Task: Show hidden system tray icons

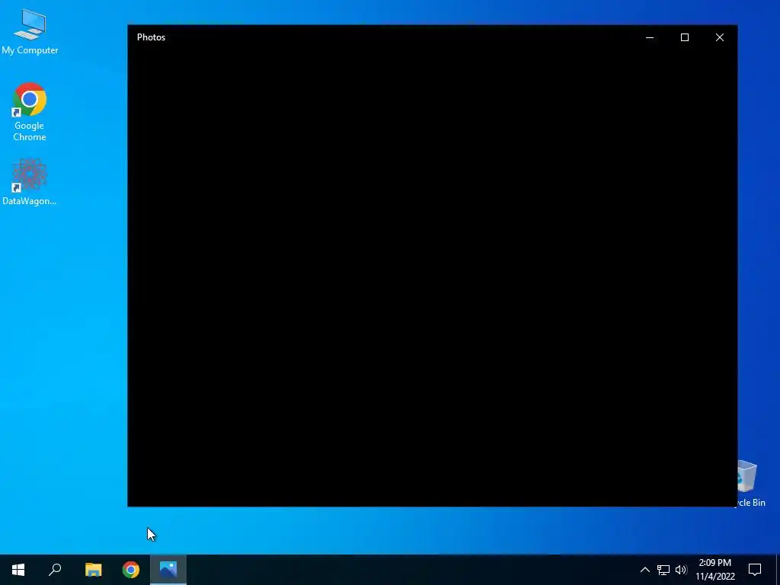Action: pyautogui.click(x=644, y=570)
